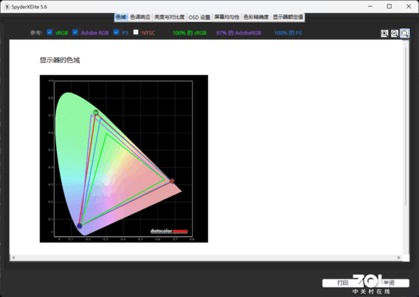Click the '100% 的 P3' result text

(288, 33)
